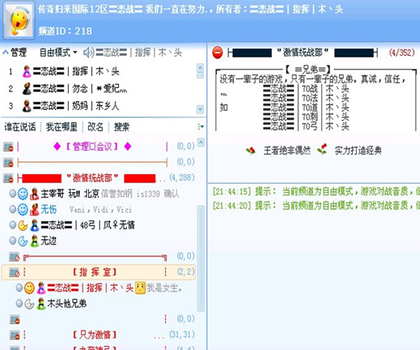Screen dimensions: 420x350
Task: Click the channel icon next to 只为激情
Action: tap(8, 335)
